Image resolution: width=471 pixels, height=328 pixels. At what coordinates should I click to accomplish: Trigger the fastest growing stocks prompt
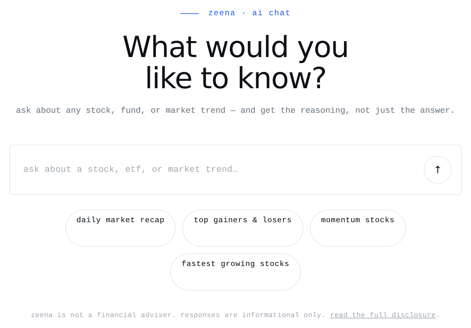click(235, 272)
